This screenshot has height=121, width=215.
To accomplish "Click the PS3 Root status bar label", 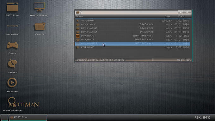I will [x=184, y=60].
